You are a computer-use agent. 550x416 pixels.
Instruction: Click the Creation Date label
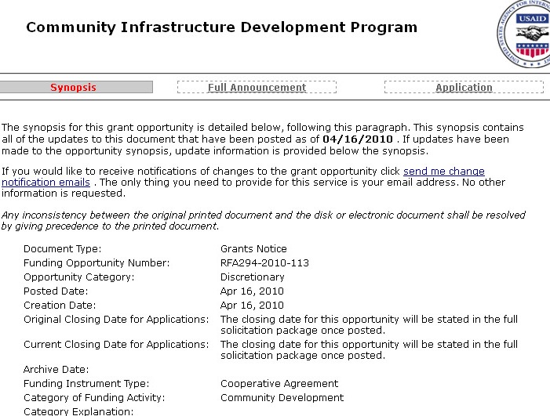(x=60, y=305)
